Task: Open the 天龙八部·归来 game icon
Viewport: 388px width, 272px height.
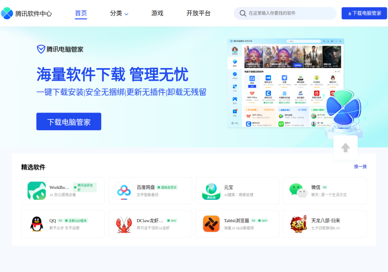Action: coord(299,224)
